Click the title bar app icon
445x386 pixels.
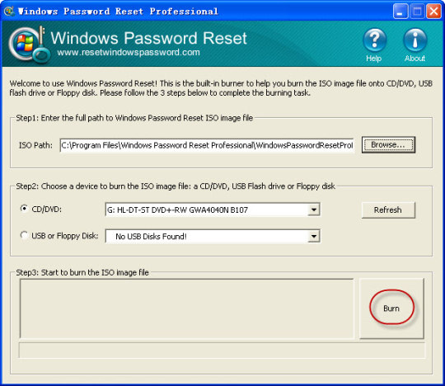point(9,11)
